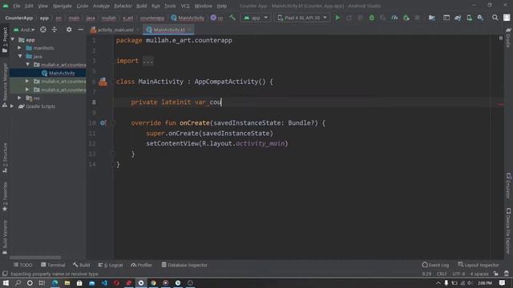Expand the res folder

tap(19, 98)
